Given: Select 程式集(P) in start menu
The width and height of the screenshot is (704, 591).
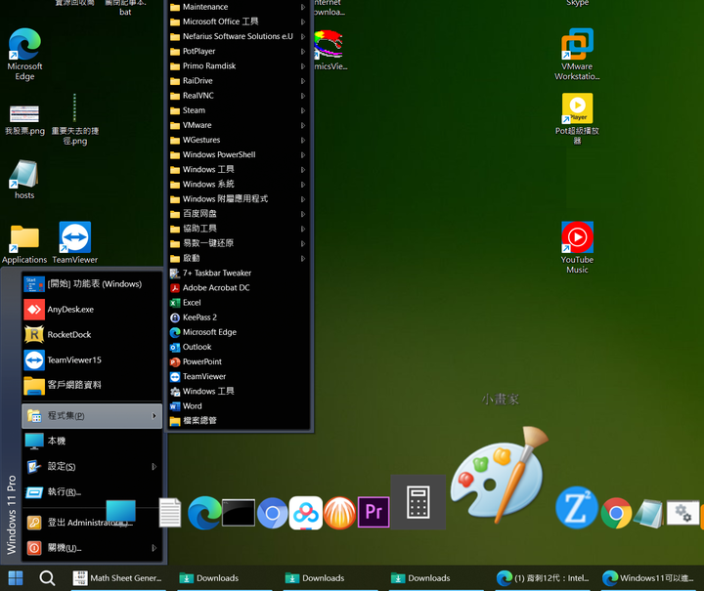Looking at the screenshot, I should pos(92,416).
